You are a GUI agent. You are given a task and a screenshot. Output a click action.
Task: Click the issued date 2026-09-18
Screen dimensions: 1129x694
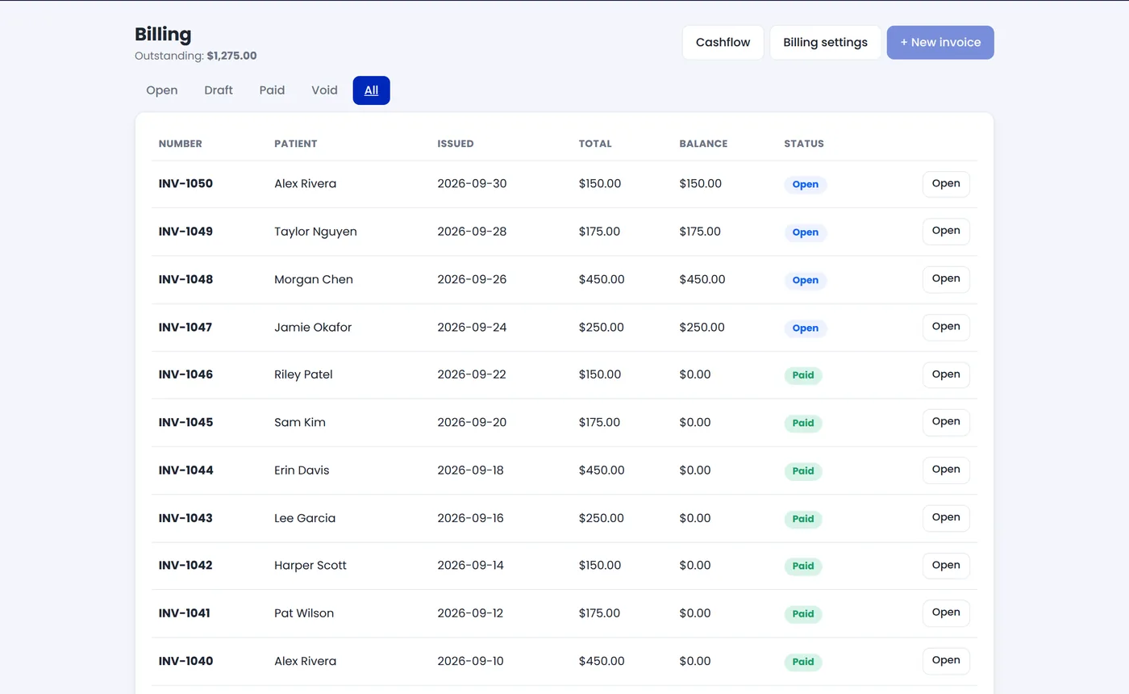(x=470, y=470)
